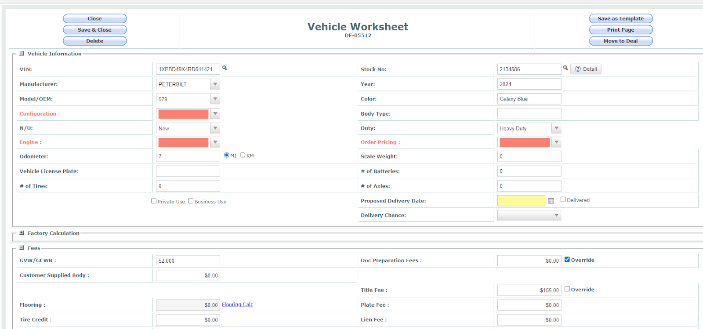Click the Tire Credit amount field
This screenshot has width=703, height=329.
pos(188,320)
